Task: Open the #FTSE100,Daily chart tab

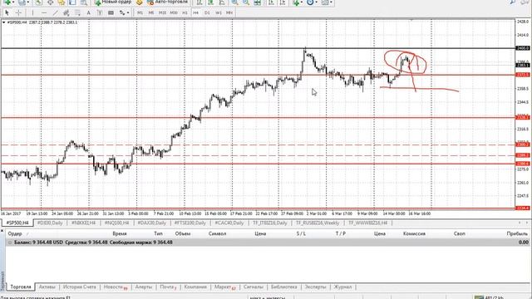Action: click(190, 223)
